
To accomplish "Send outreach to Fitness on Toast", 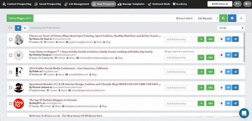I will pos(235,39).
